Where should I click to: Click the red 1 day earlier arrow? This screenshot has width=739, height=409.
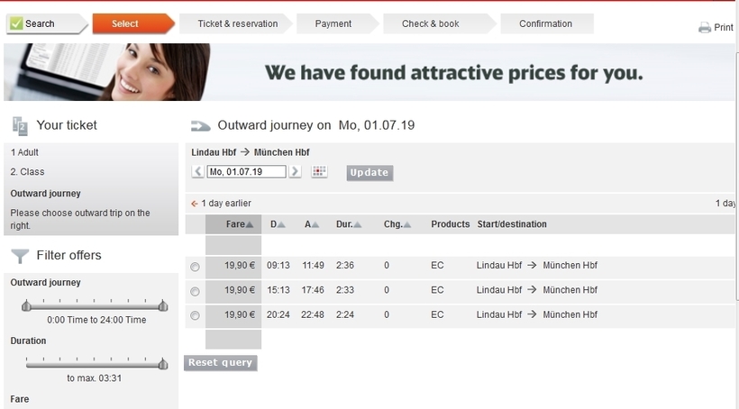coord(195,204)
